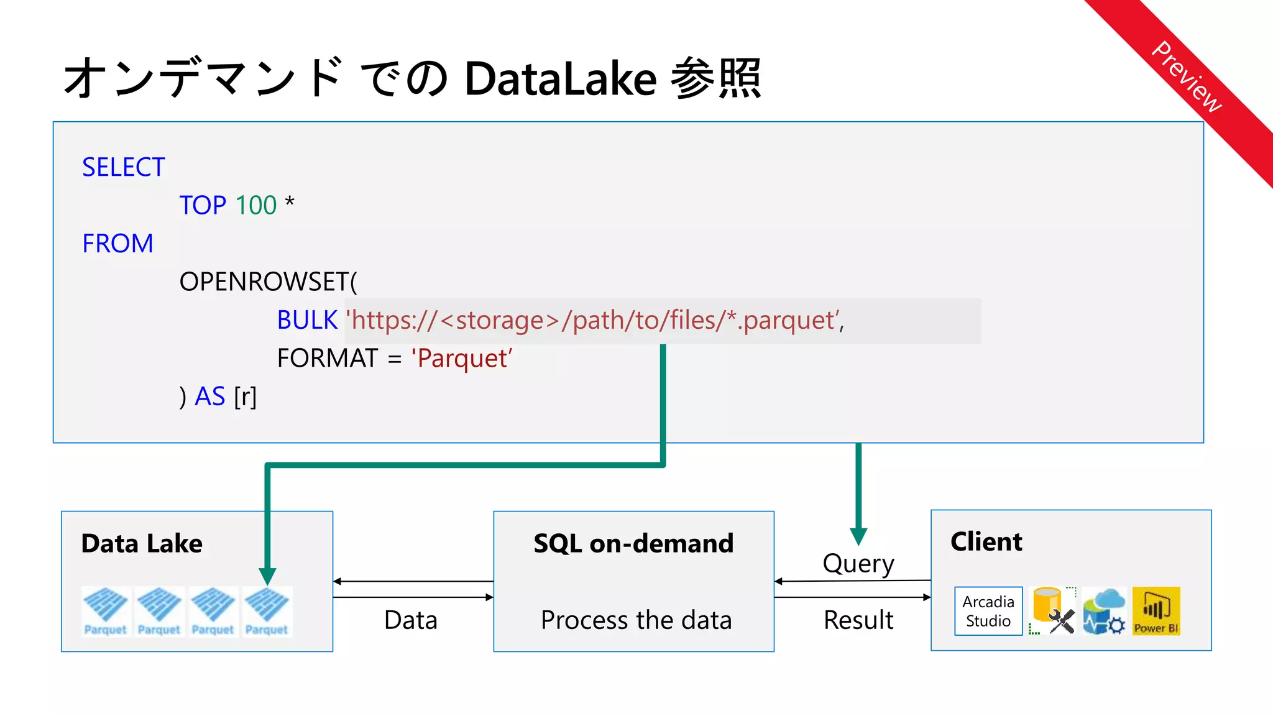Click the FROM keyword

pyautogui.click(x=117, y=243)
